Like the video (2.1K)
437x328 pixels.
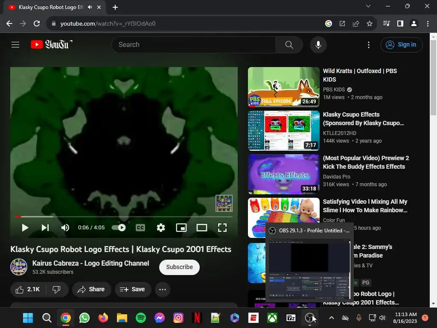pos(28,289)
